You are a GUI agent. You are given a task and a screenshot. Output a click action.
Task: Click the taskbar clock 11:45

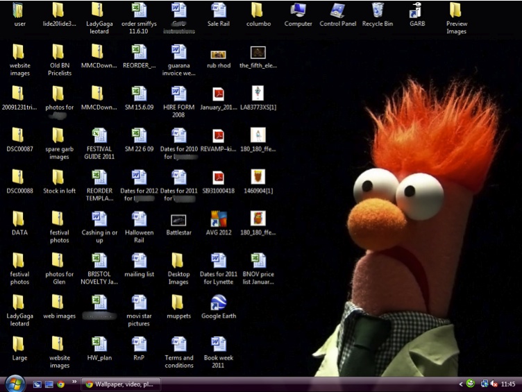pos(508,384)
